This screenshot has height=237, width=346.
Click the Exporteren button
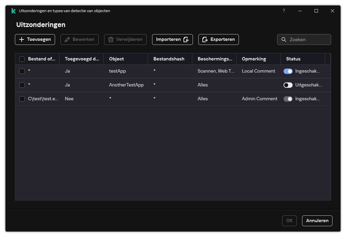tap(219, 39)
